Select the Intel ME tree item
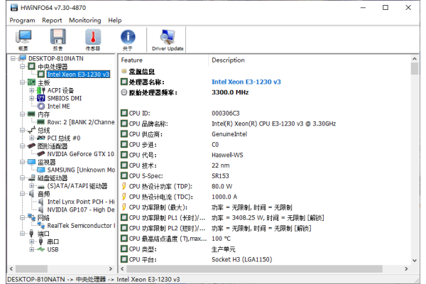426x284 pixels. pos(58,106)
